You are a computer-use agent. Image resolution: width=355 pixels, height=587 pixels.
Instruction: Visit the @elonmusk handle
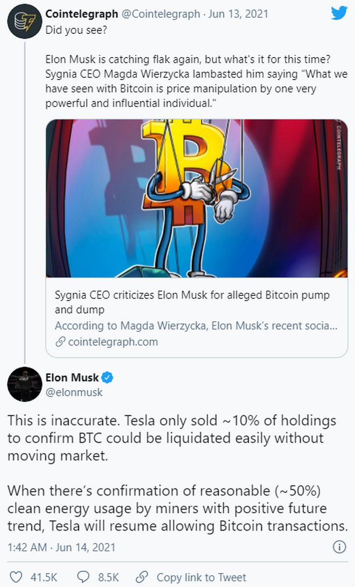point(74,392)
